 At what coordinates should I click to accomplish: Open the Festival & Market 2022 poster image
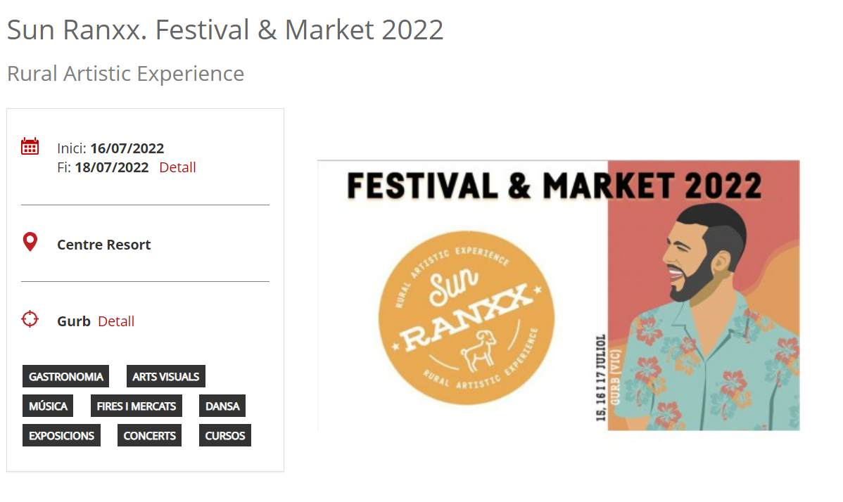[x=558, y=295]
